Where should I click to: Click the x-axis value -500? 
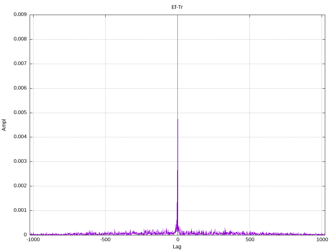click(x=105, y=240)
